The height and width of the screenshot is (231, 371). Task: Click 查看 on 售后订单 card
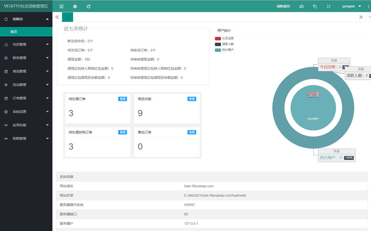tap(192, 132)
